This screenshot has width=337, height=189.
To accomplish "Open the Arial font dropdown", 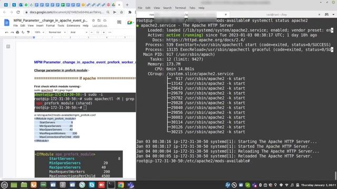I will pos(78,33).
